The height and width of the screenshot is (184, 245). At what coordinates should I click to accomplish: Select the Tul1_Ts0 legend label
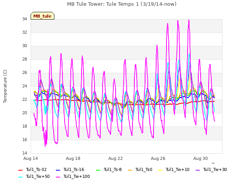click(144, 169)
